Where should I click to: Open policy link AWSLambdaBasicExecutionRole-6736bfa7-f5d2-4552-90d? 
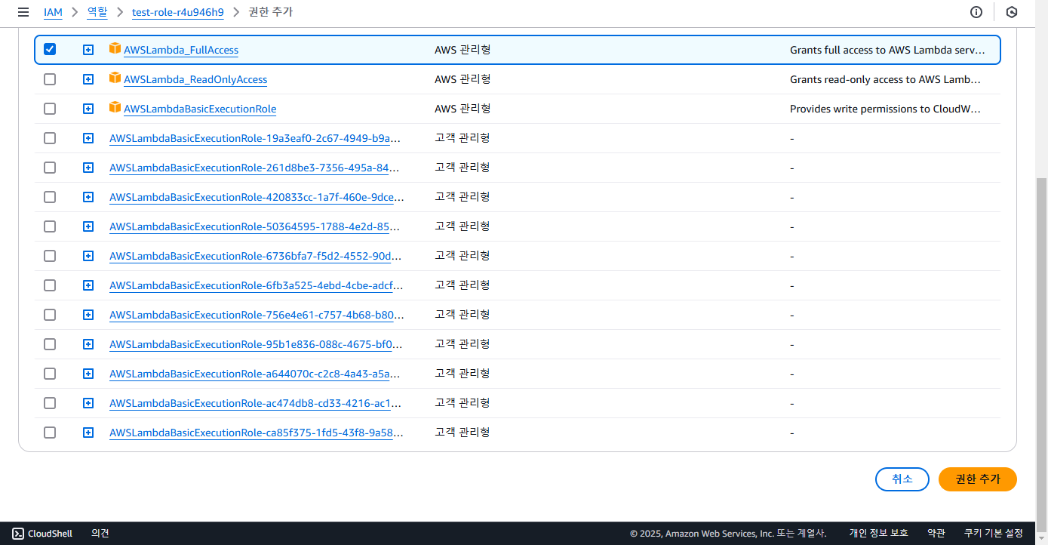255,256
